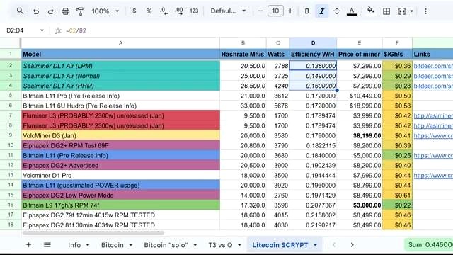453x255 pixels.
Task: Open Info tab dropdown arrow
Action: coord(88,245)
